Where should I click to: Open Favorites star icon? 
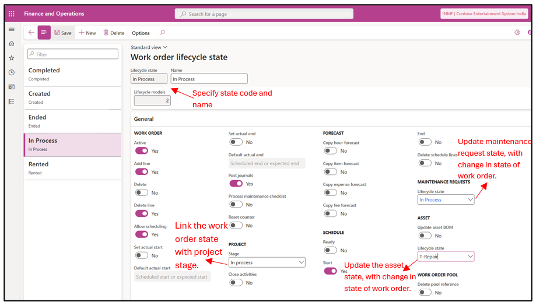pos(11,58)
